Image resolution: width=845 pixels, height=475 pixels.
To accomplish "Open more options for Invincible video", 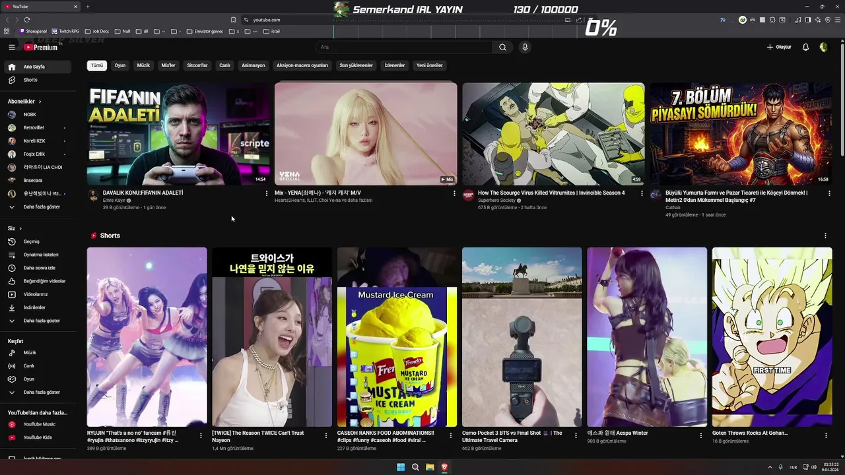I will [x=642, y=193].
